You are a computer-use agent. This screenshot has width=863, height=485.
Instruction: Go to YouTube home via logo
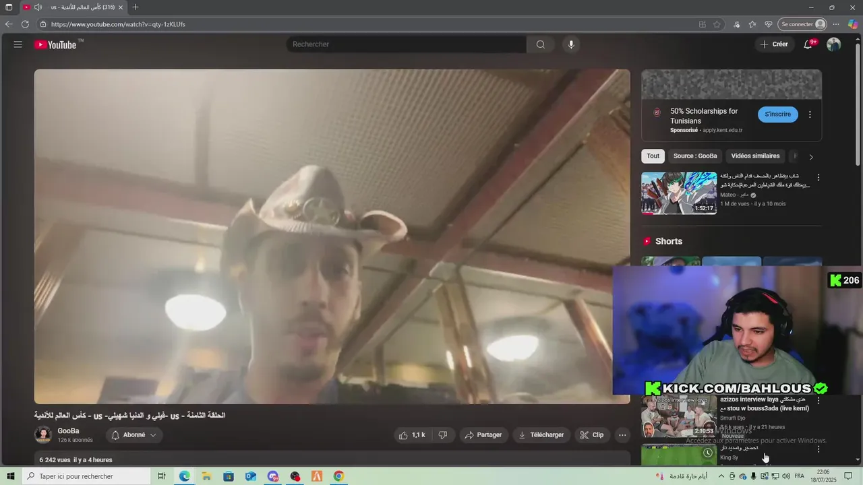pyautogui.click(x=55, y=44)
